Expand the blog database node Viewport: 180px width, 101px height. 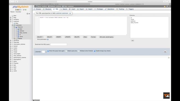[11, 18]
